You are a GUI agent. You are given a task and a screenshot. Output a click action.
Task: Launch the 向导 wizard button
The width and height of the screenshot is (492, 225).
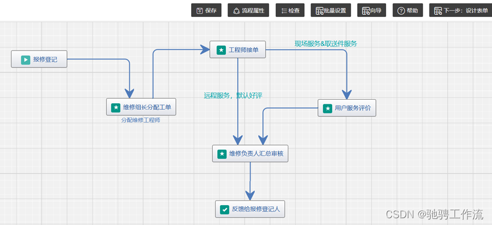click(371, 10)
